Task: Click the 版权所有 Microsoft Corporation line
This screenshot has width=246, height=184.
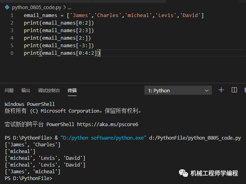Action: (73, 111)
